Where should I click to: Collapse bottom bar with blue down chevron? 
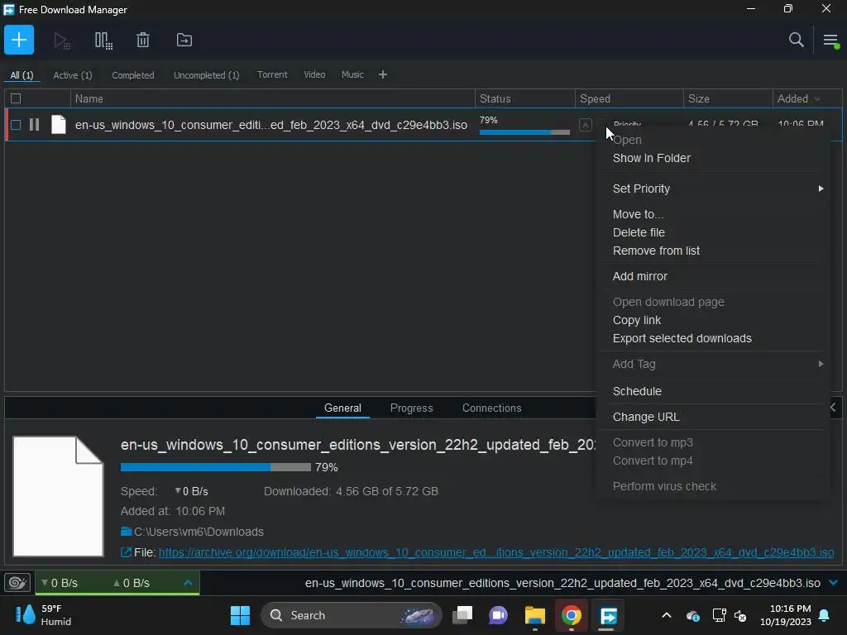click(833, 583)
